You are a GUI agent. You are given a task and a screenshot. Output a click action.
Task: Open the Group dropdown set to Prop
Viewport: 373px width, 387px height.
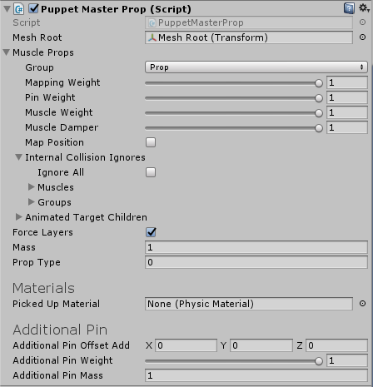(x=256, y=67)
